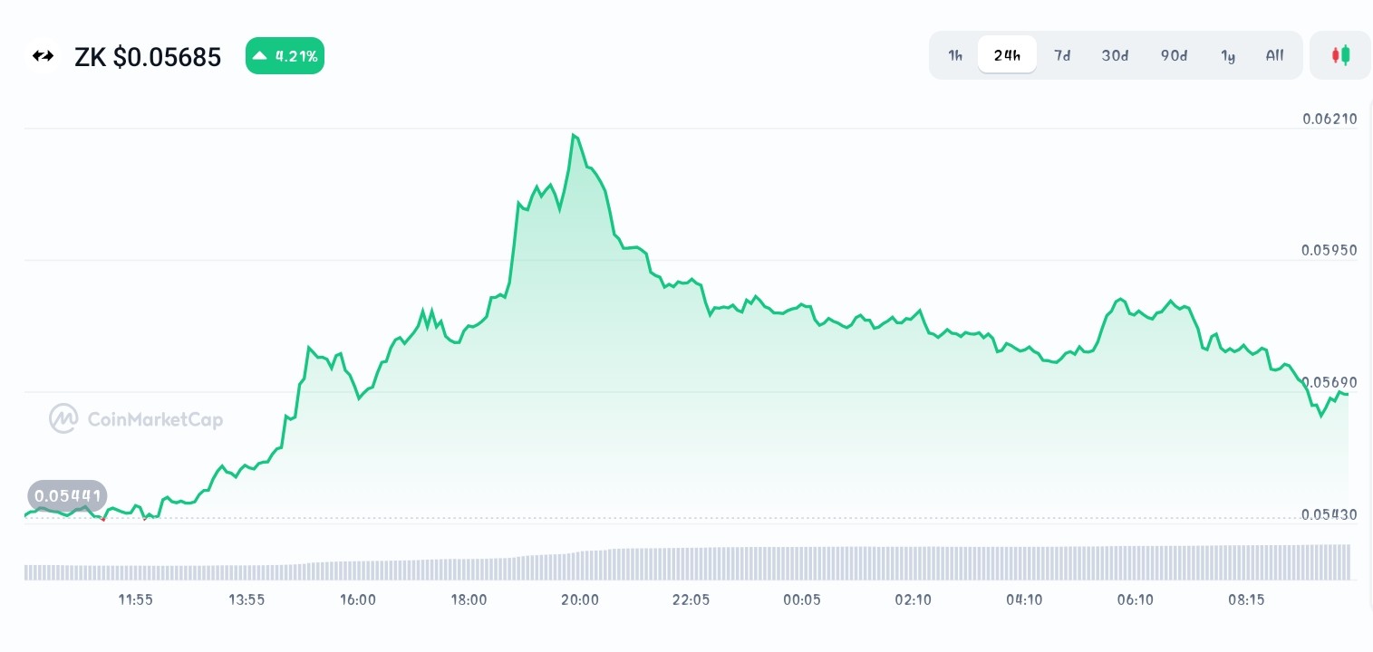Select the 7d time range
Screen dimensions: 1373x652
pos(1062,55)
